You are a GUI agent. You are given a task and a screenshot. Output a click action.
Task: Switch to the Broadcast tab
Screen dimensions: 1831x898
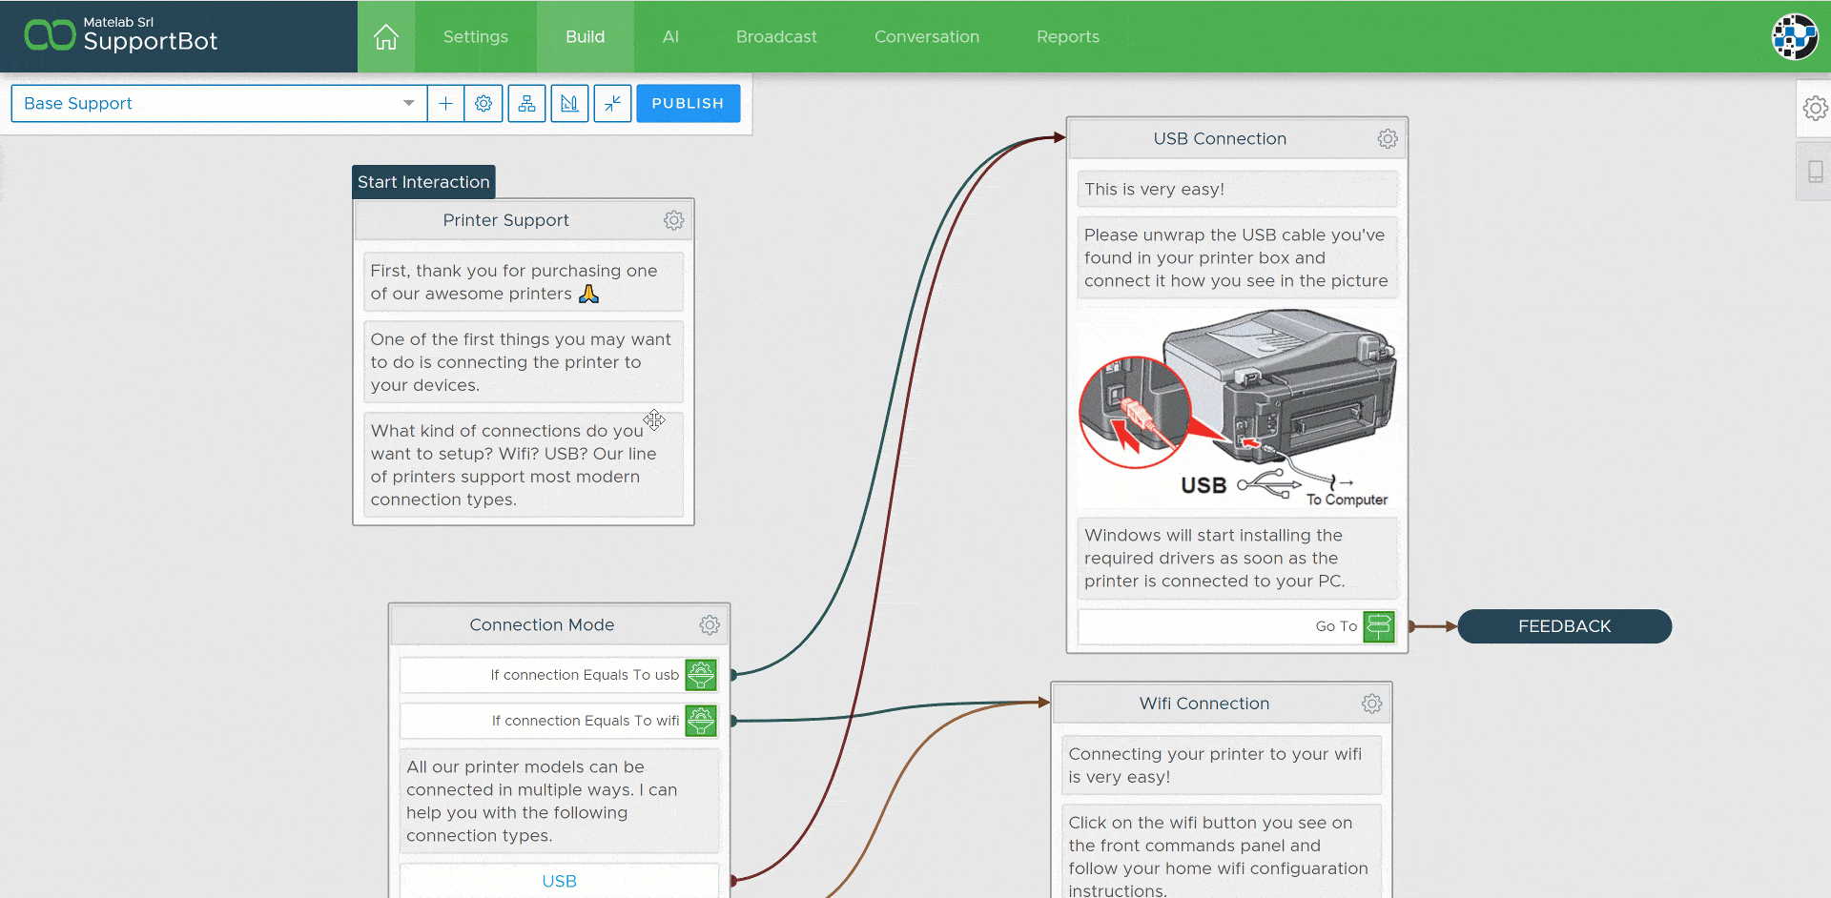(x=776, y=36)
